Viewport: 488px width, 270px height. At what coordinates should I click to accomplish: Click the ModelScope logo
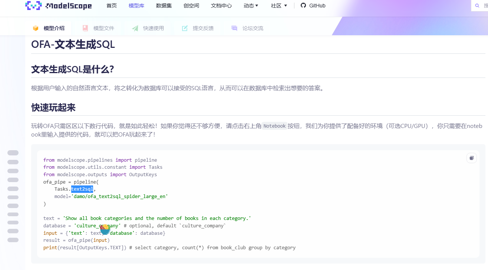(x=58, y=6)
